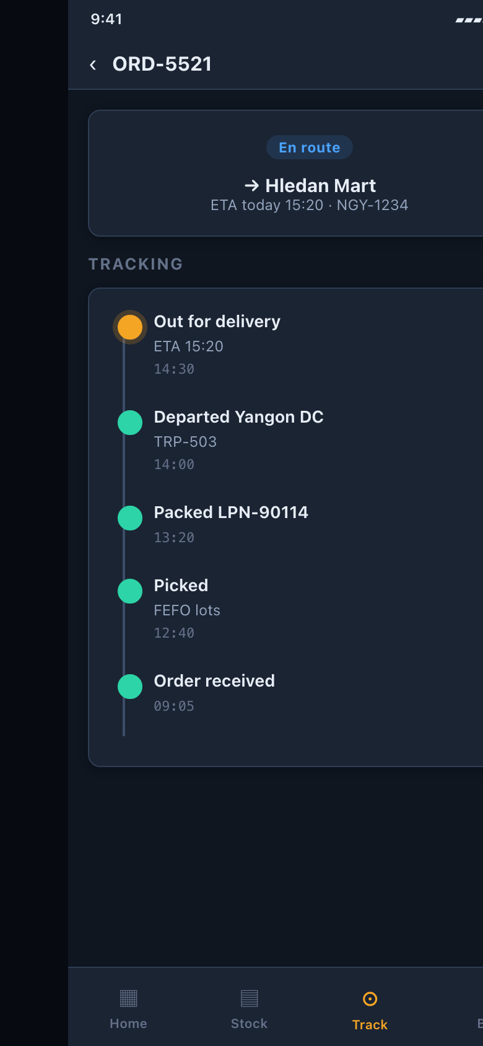Open the Out for delivery event title
The image size is (483, 1046).
tap(217, 322)
